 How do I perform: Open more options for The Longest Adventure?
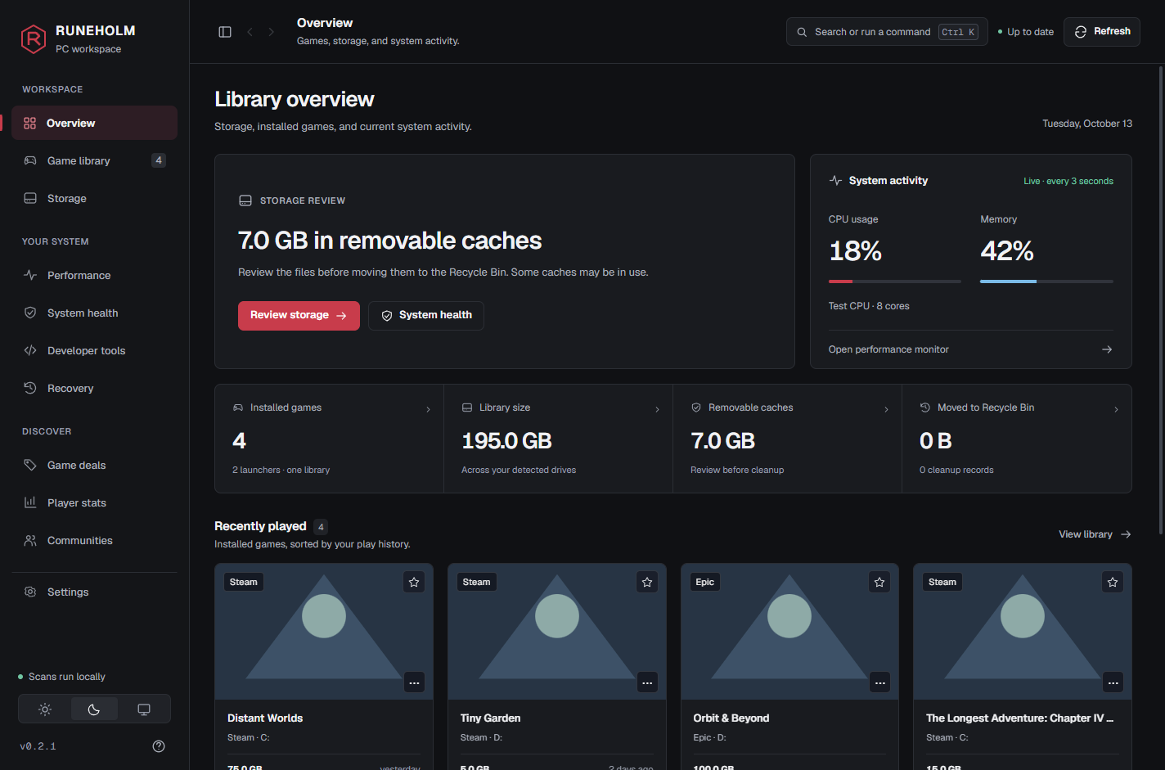(x=1113, y=682)
